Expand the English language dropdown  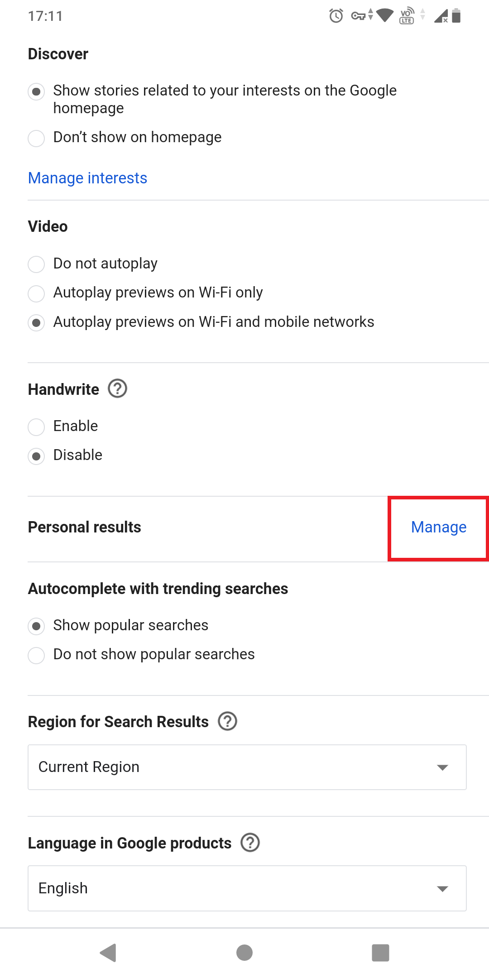pos(247,888)
